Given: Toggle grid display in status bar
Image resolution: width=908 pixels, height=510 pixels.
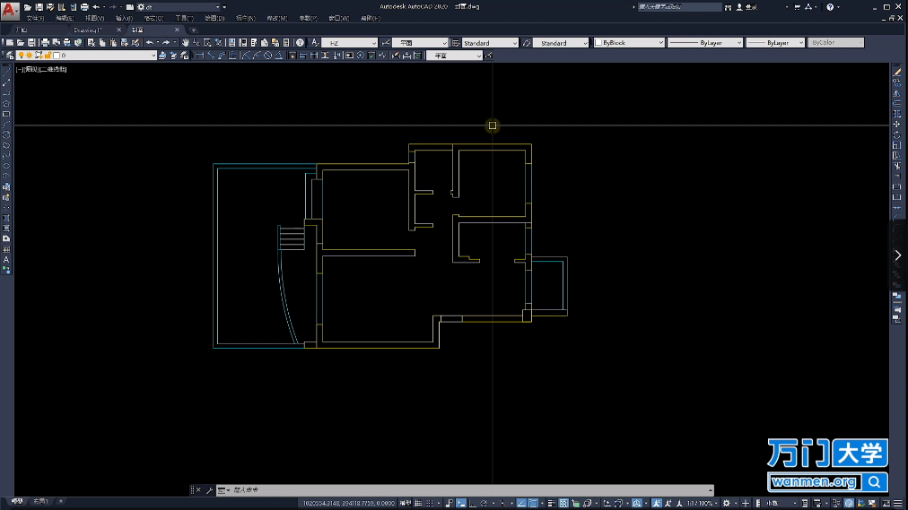Looking at the screenshot, I should pos(419,503).
